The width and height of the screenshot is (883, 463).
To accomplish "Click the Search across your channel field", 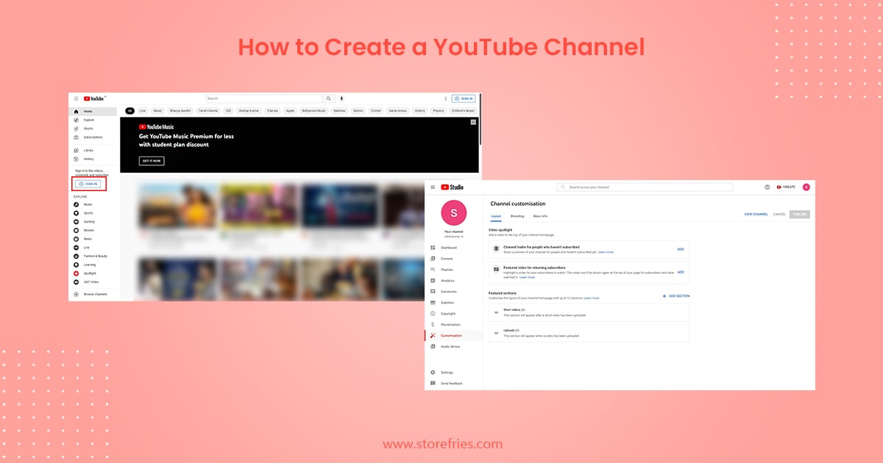I will pos(645,187).
